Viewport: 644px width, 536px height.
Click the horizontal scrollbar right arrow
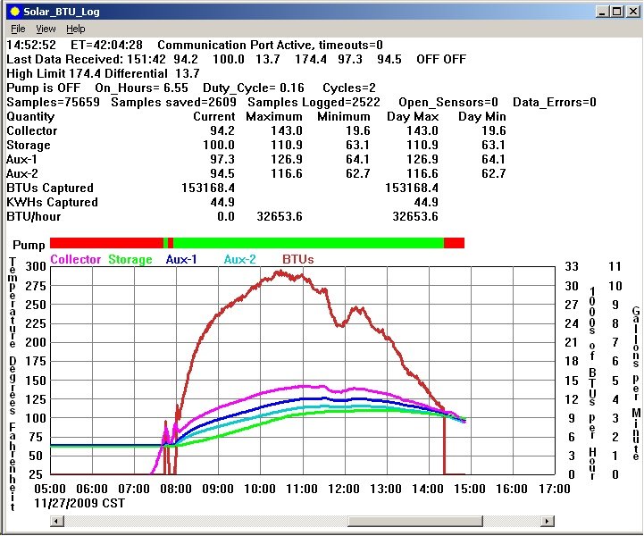click(547, 522)
